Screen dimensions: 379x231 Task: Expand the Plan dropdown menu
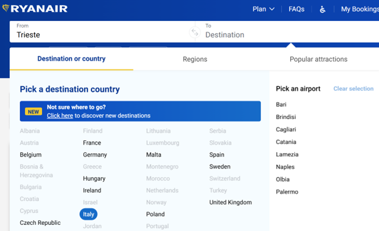[263, 9]
